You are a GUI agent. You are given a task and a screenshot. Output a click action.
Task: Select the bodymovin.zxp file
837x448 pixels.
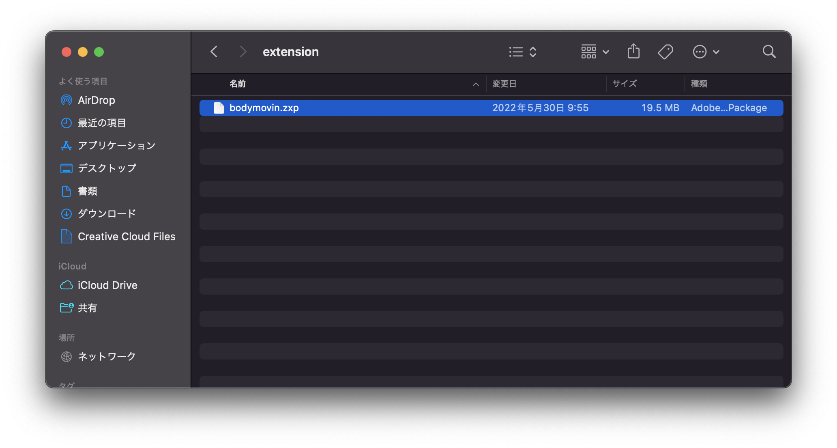(x=264, y=108)
